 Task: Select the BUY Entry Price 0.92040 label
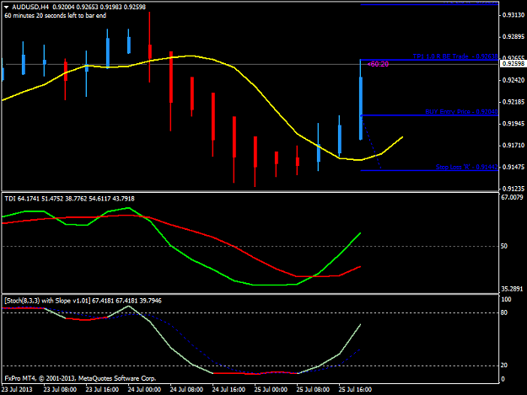461,111
